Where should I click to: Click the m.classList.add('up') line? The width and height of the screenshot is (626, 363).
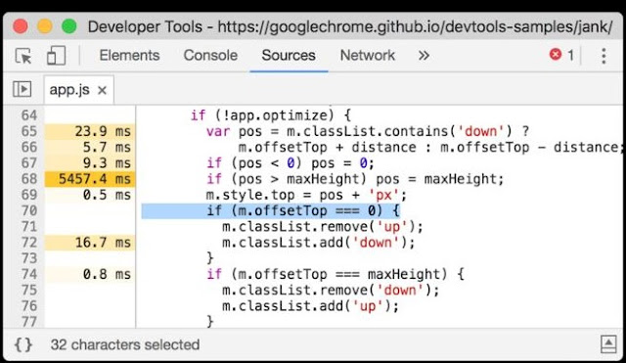click(x=310, y=306)
